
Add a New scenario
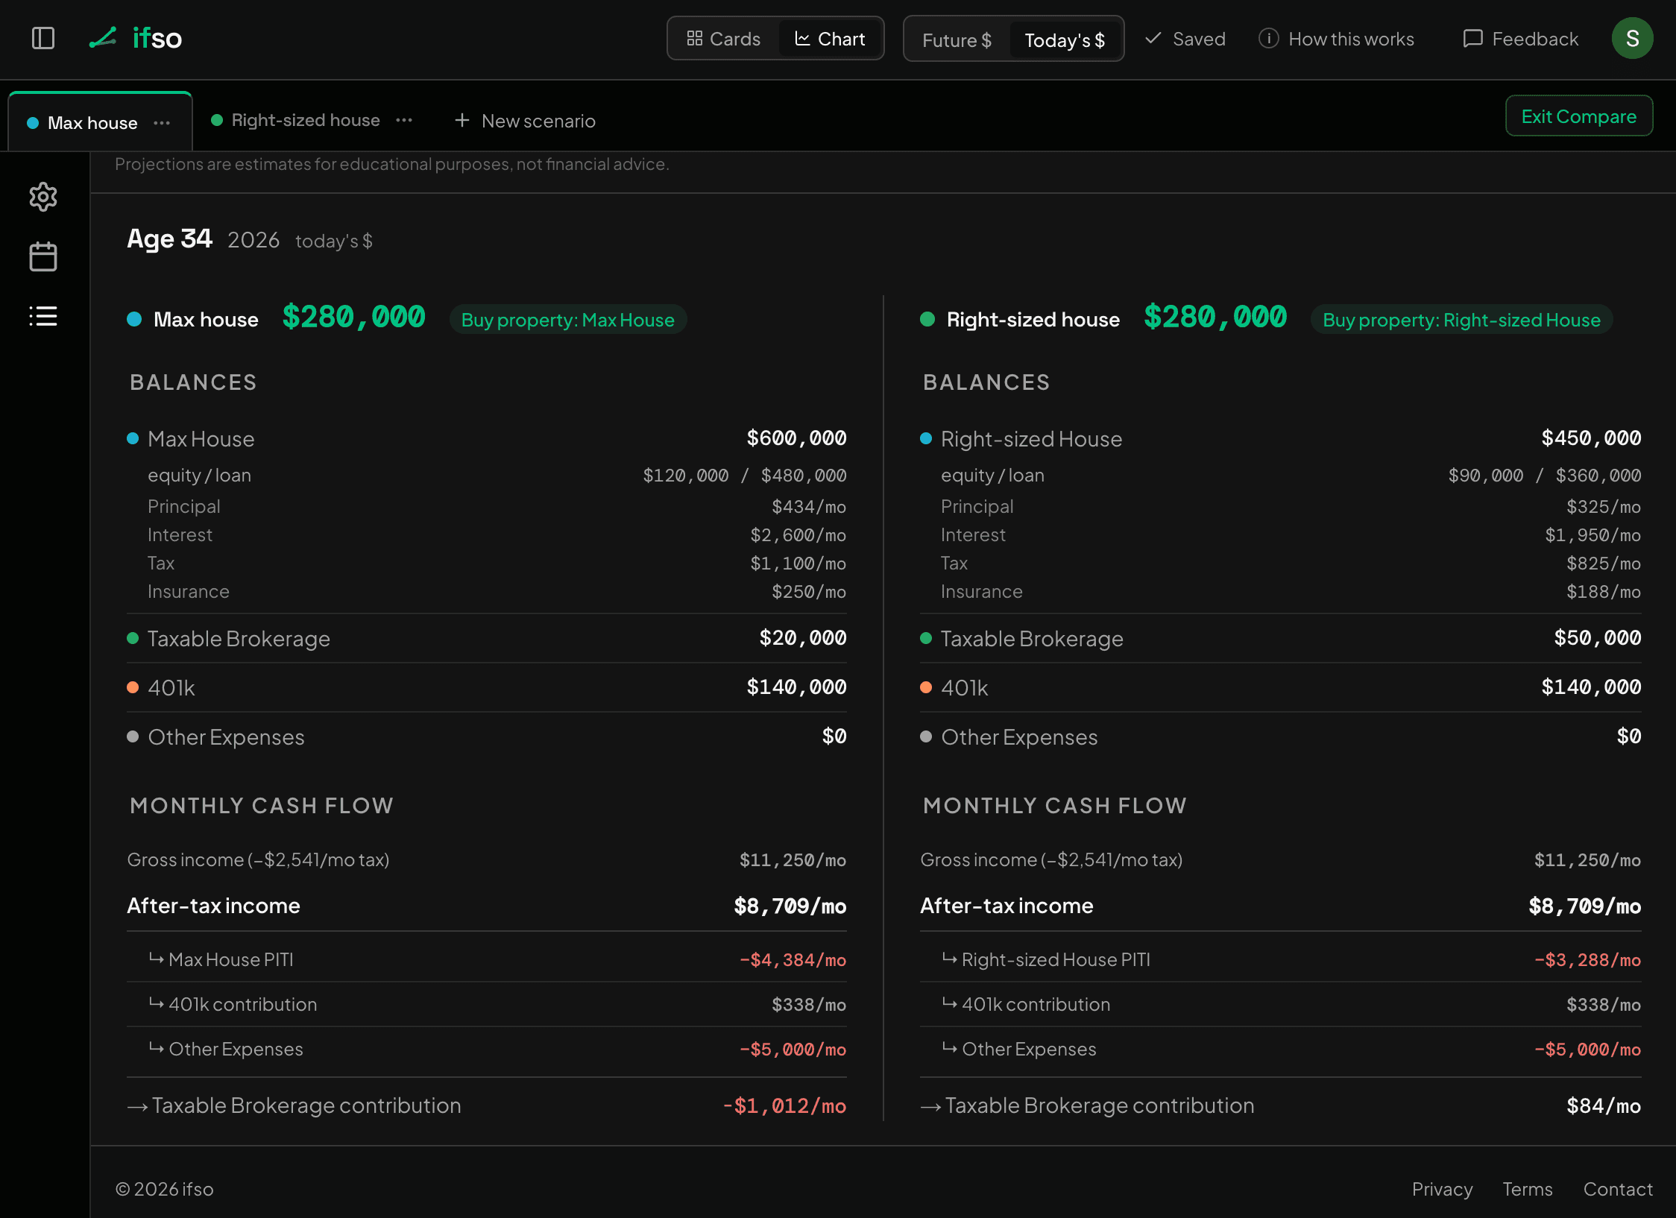tap(525, 121)
